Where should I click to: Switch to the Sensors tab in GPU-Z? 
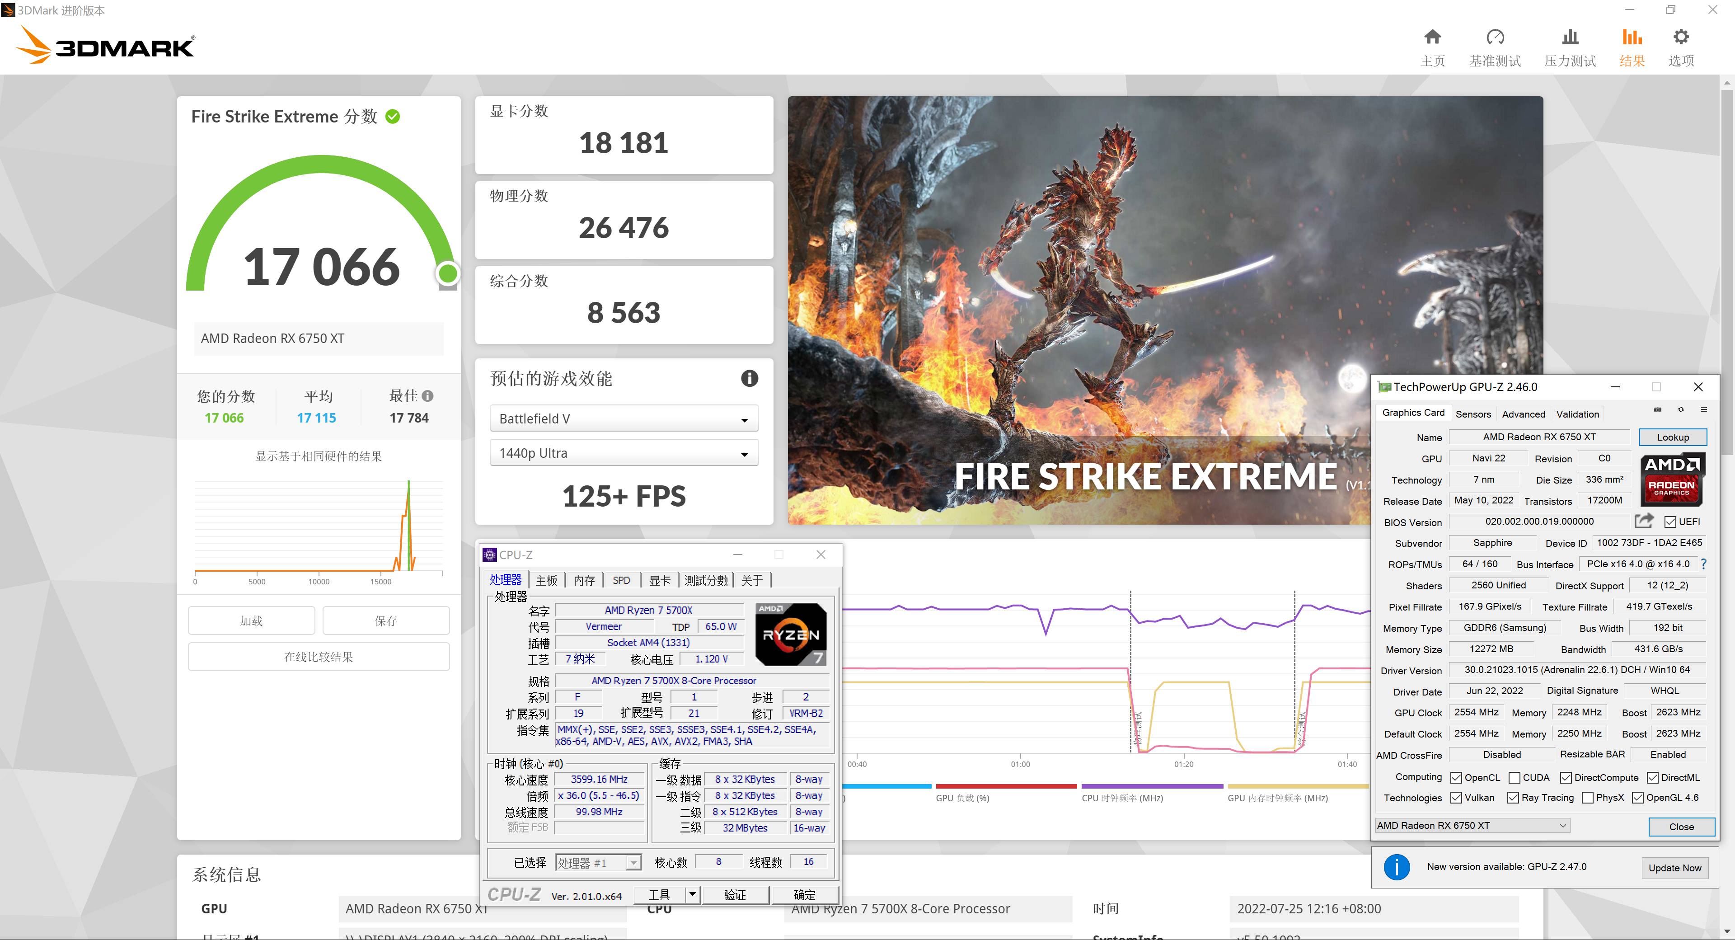point(1473,414)
